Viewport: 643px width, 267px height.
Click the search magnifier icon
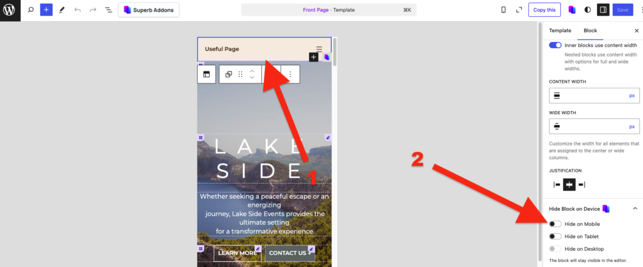tap(30, 10)
